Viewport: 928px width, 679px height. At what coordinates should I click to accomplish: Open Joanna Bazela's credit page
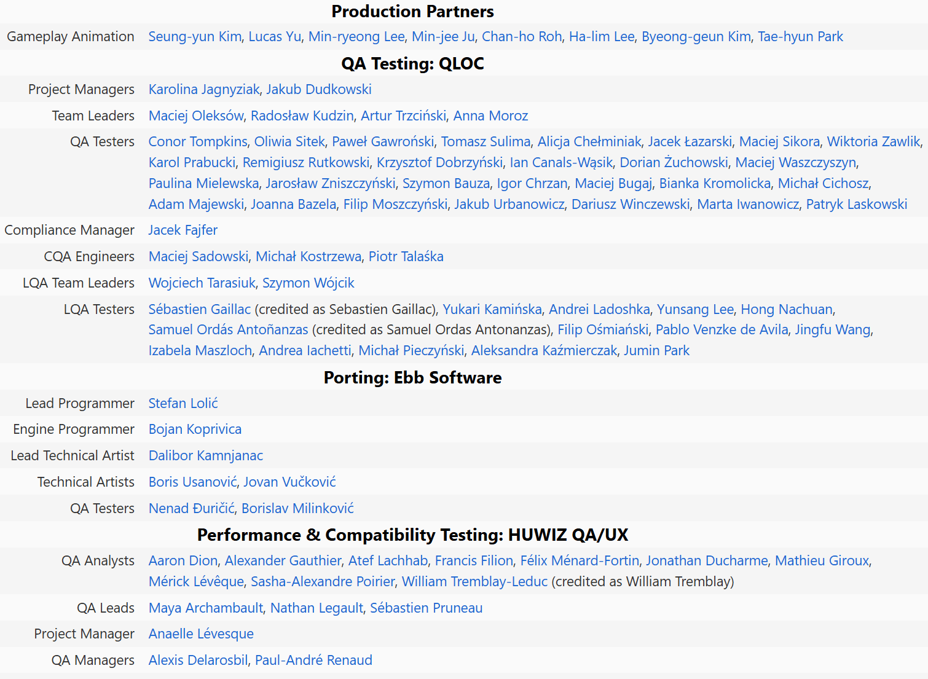294,205
